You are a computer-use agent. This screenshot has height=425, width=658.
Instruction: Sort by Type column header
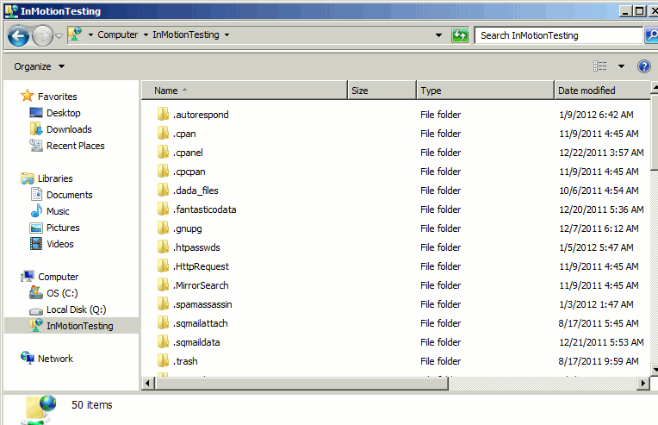[486, 91]
